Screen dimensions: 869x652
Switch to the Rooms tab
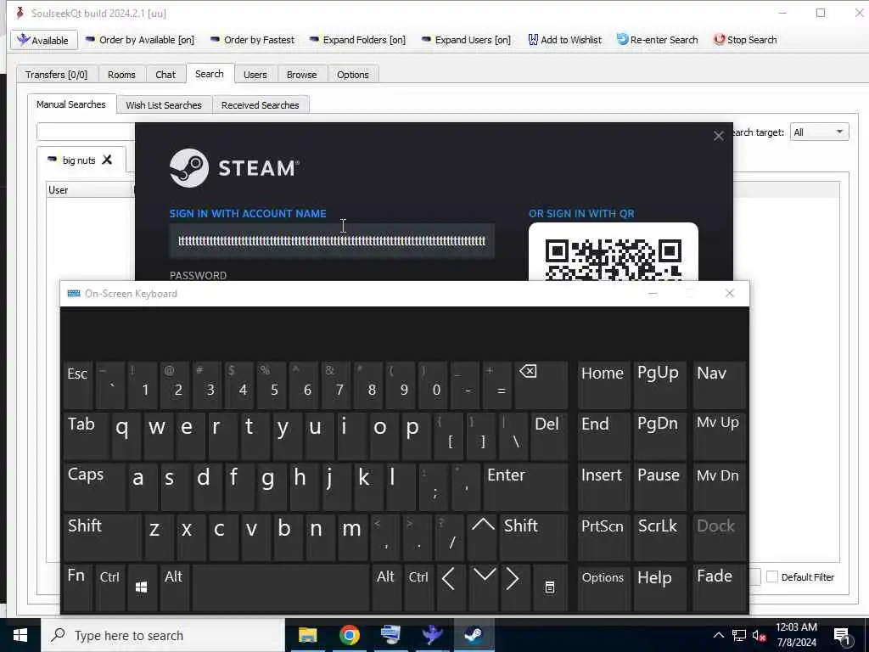click(121, 75)
